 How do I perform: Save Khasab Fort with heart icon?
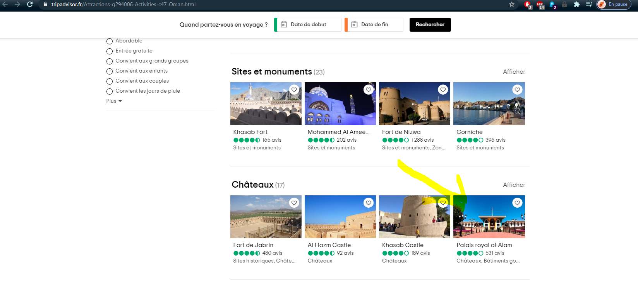coord(294,90)
